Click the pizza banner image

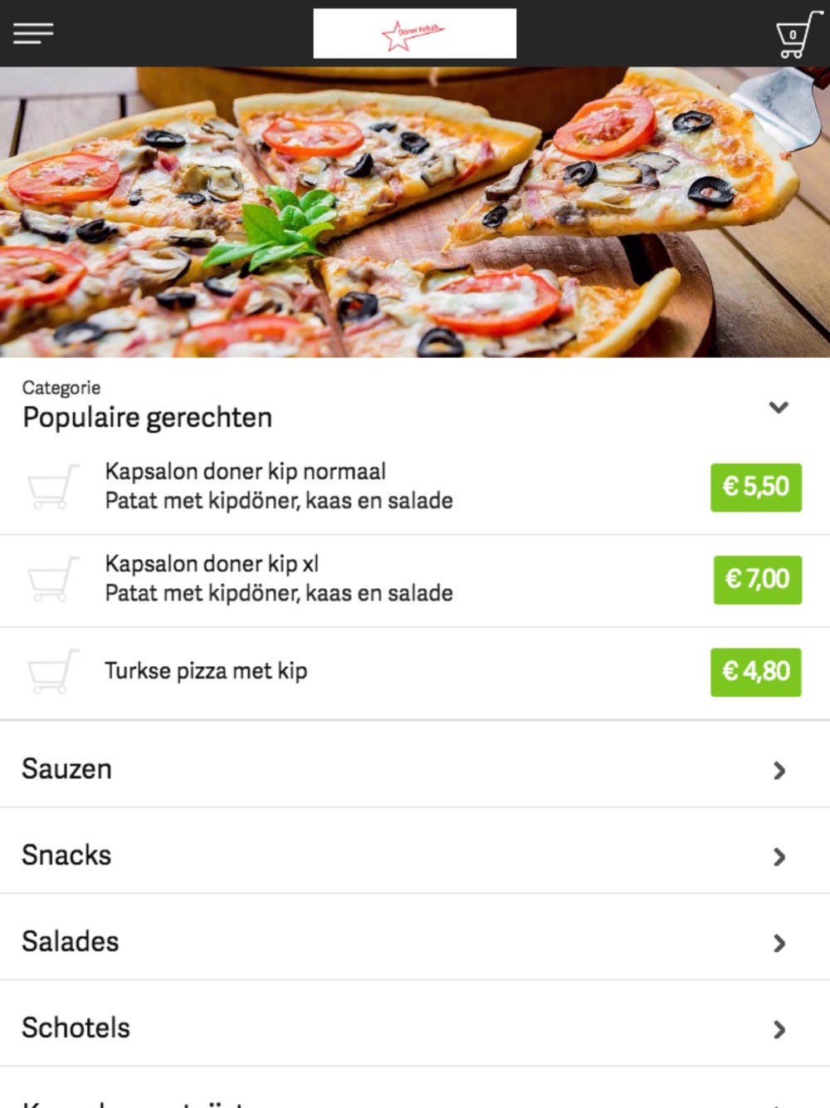pyautogui.click(x=415, y=212)
